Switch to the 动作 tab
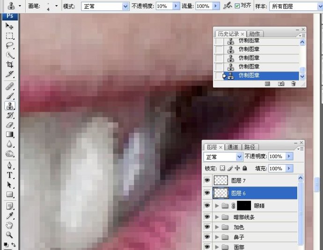Screen dimensions: 323x250 [254, 34]
